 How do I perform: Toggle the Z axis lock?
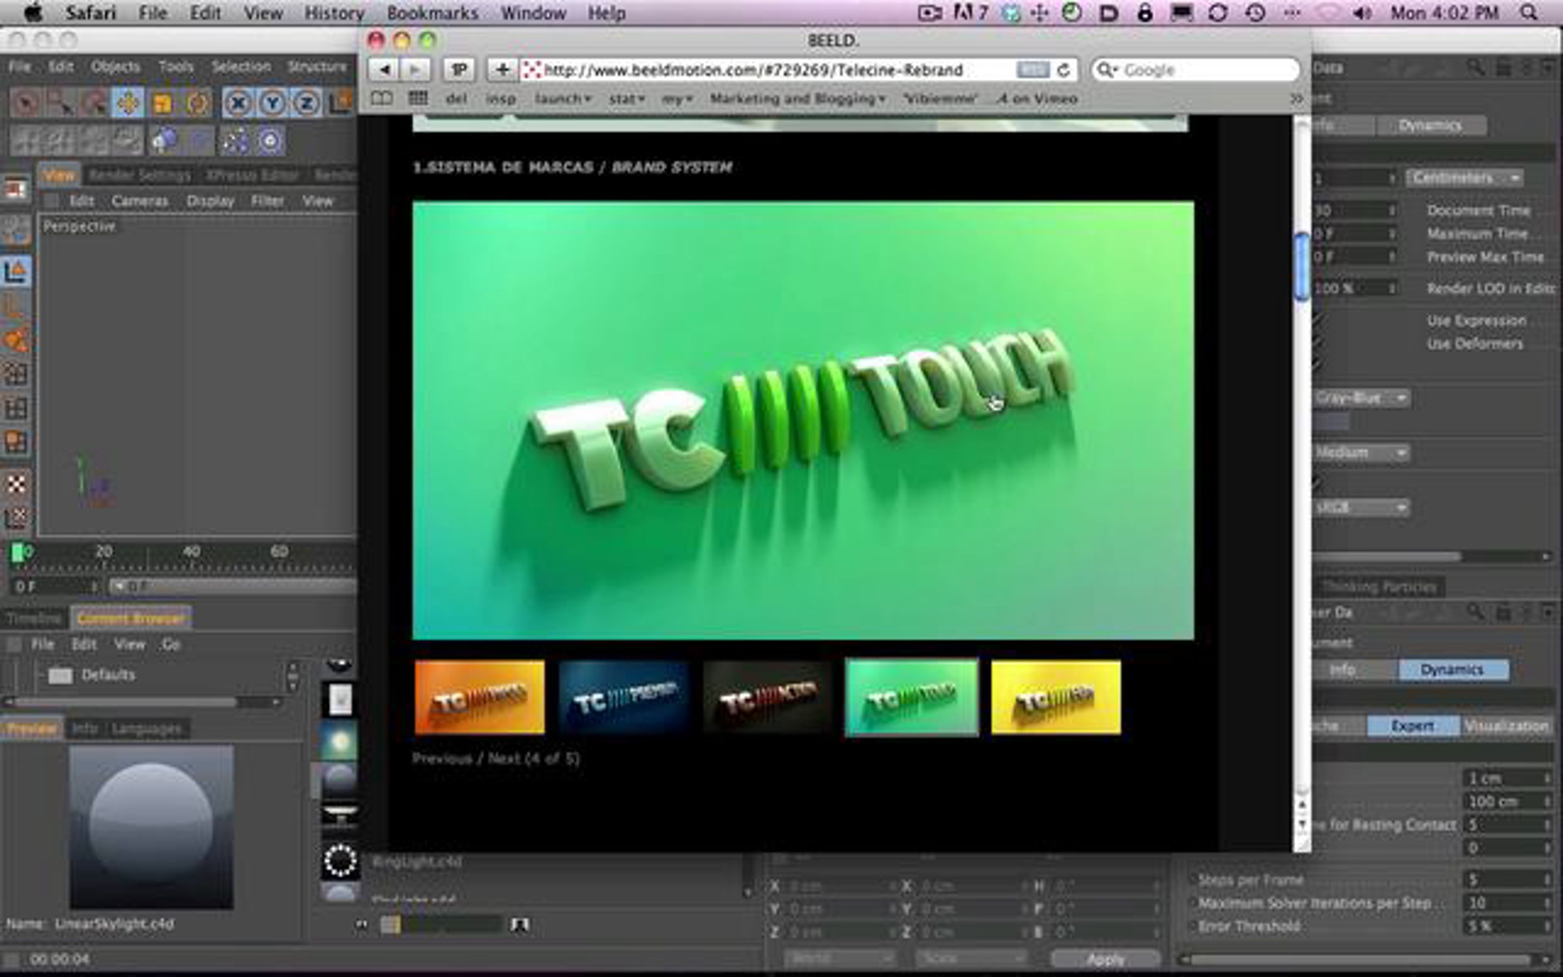click(307, 103)
